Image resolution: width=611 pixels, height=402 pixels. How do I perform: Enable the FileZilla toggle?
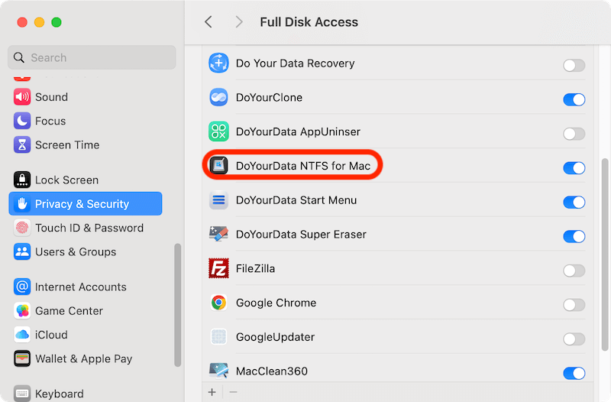point(574,271)
